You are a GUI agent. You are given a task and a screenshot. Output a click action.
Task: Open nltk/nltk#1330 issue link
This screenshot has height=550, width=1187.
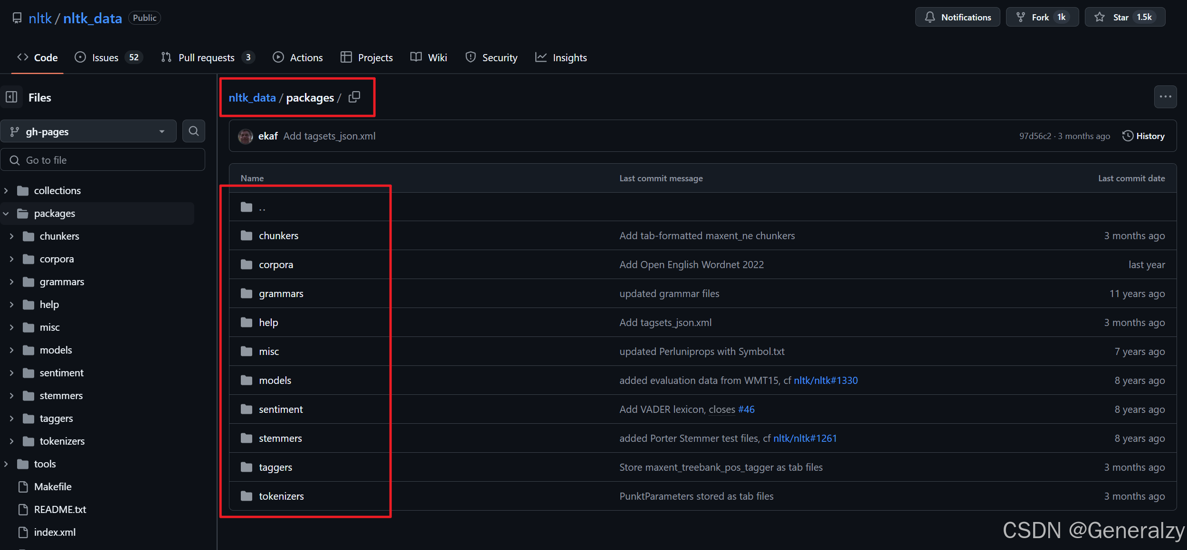pos(826,381)
